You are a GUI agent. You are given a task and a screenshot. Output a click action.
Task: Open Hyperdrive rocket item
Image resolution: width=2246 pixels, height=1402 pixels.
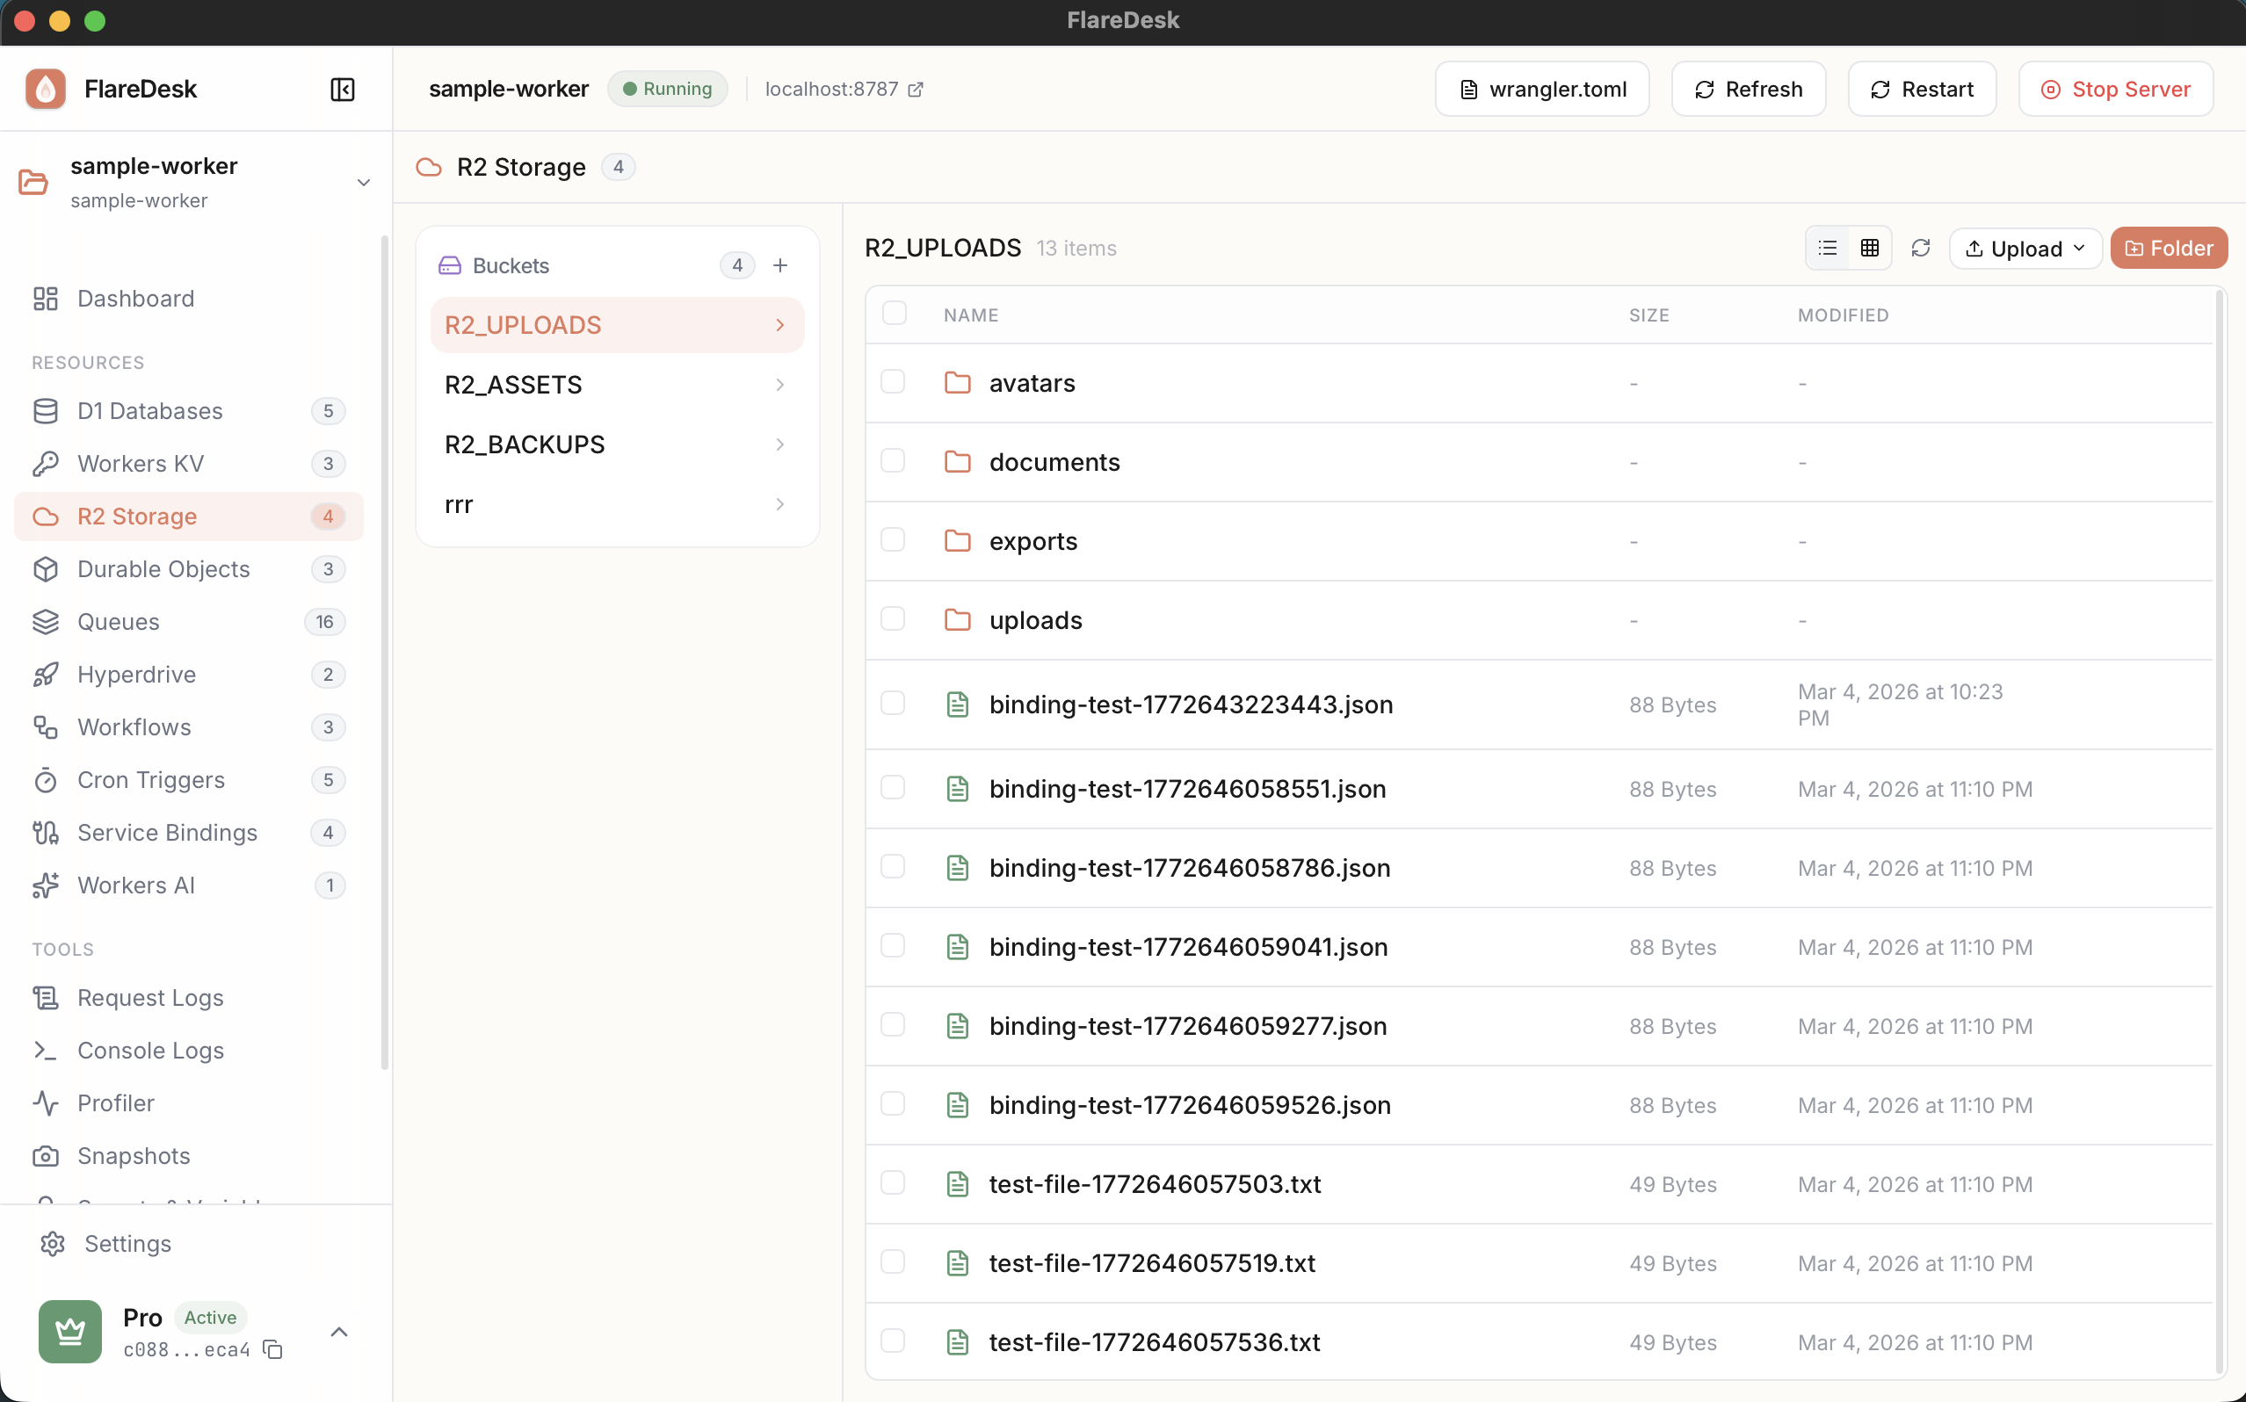point(136,674)
